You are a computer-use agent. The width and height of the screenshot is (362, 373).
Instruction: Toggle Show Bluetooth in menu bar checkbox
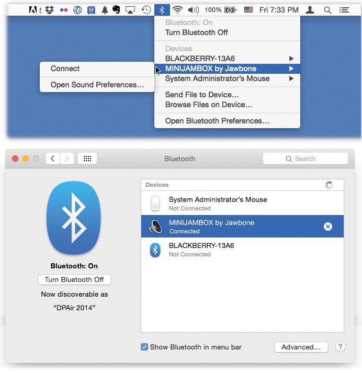click(144, 347)
